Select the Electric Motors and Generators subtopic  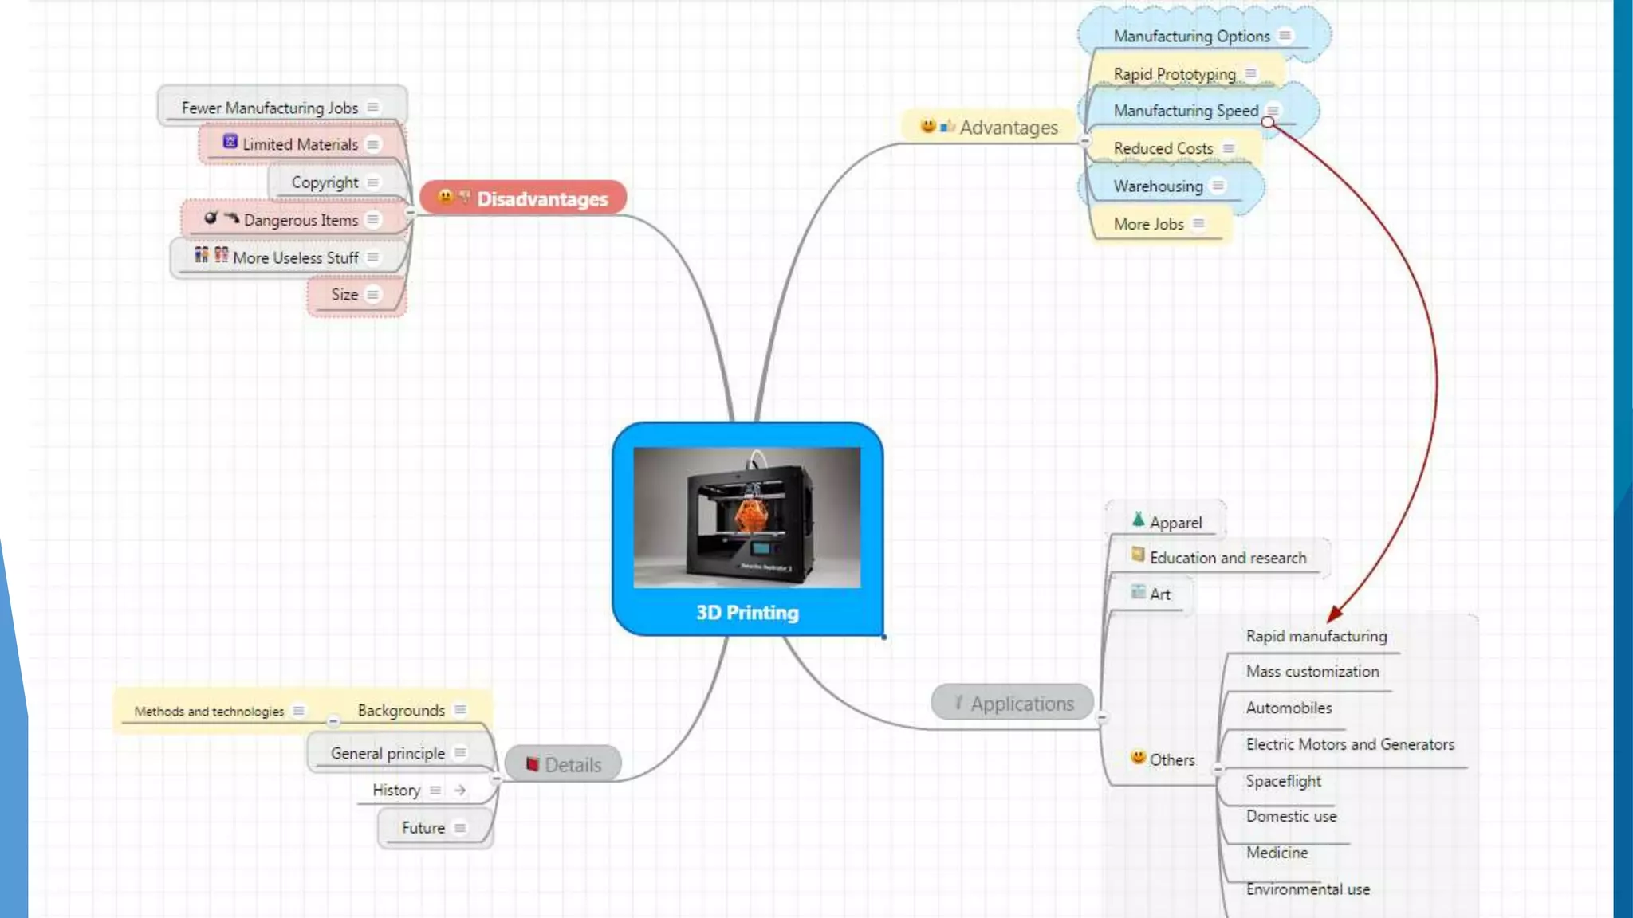(x=1349, y=744)
